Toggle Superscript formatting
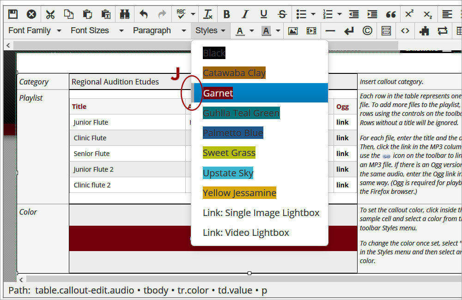Image resolution: width=462 pixels, height=300 pixels. pyautogui.click(x=409, y=14)
